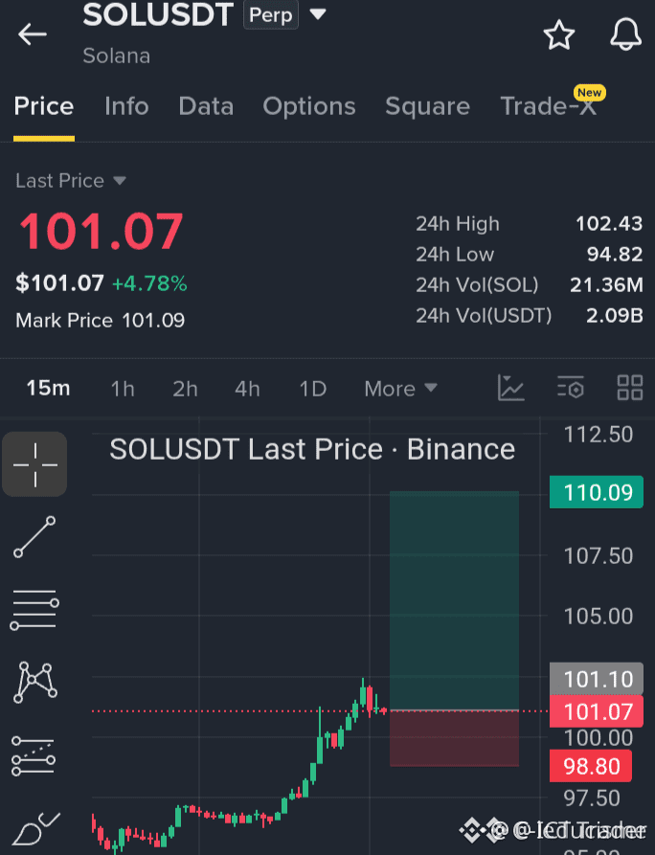Open price alerts bell icon
Screen dimensions: 655x855
(x=625, y=34)
